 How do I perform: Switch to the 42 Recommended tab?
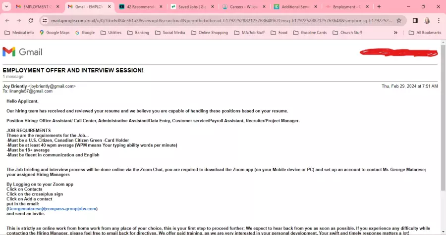click(x=141, y=6)
